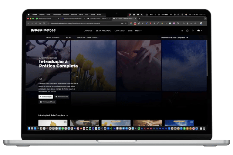Open a new tab with the plus icon
233x155 pixels.
click(139, 18)
